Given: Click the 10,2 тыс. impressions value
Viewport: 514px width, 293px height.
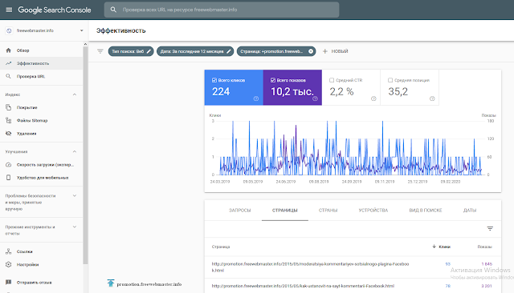Looking at the screenshot, I should coord(292,92).
